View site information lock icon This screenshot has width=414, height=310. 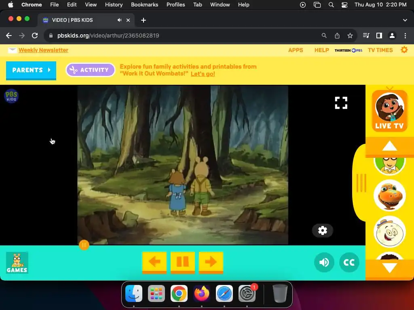point(51,36)
